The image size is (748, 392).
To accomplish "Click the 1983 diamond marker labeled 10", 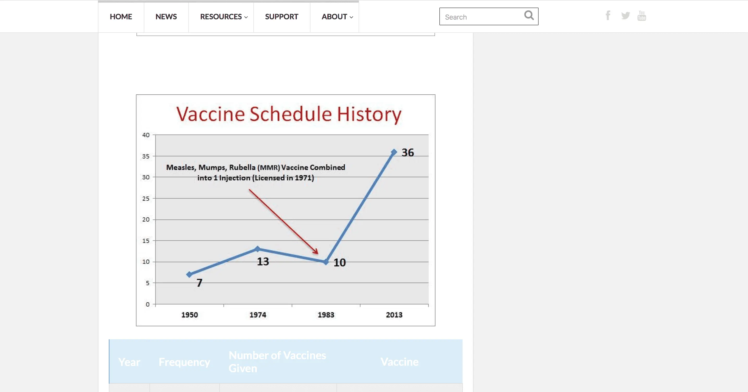I will click(326, 262).
